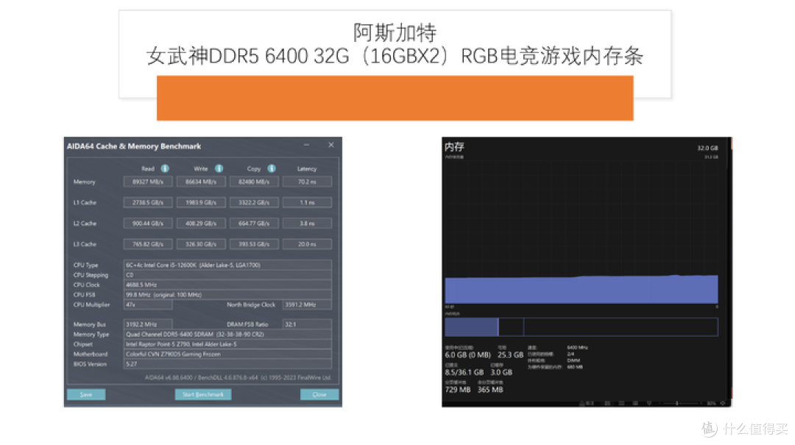Click the info icon next to Write
Image resolution: width=795 pixels, height=445 pixels.
coord(219,168)
